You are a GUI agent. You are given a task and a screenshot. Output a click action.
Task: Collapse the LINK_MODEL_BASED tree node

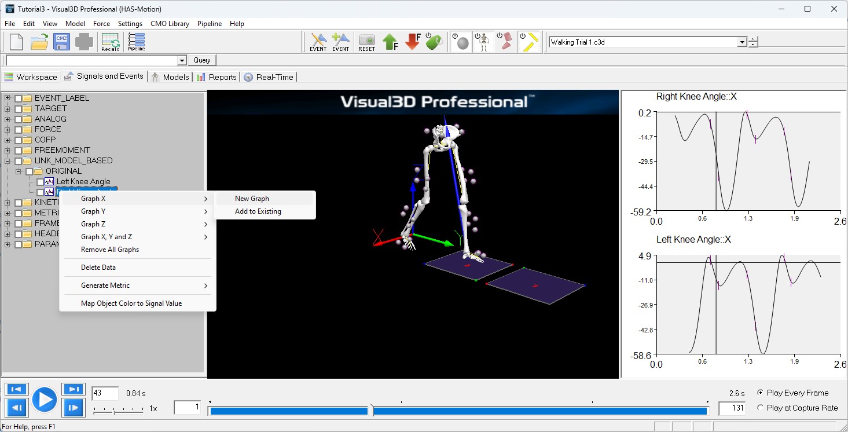coord(8,160)
